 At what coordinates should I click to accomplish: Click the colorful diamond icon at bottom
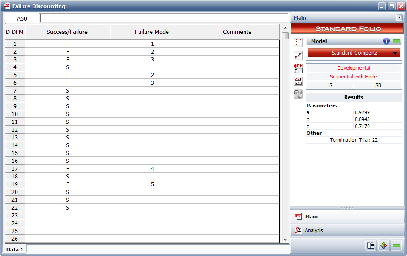pyautogui.click(x=384, y=245)
